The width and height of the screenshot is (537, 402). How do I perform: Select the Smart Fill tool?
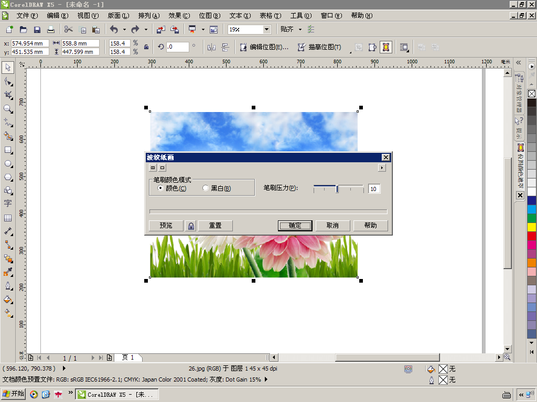click(x=8, y=136)
